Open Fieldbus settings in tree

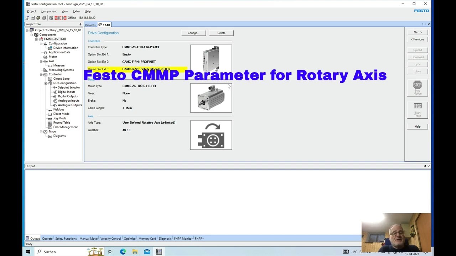pyautogui.click(x=58, y=110)
